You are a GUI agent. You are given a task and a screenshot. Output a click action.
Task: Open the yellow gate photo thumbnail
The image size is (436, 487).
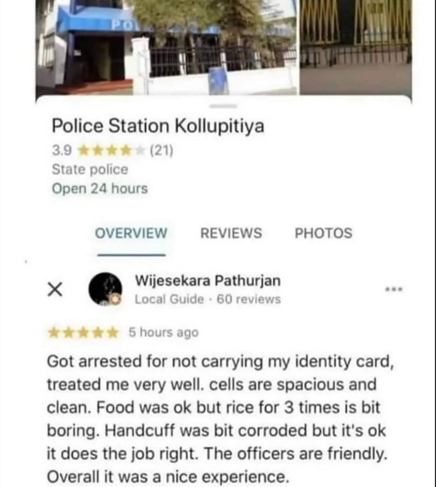point(356,48)
